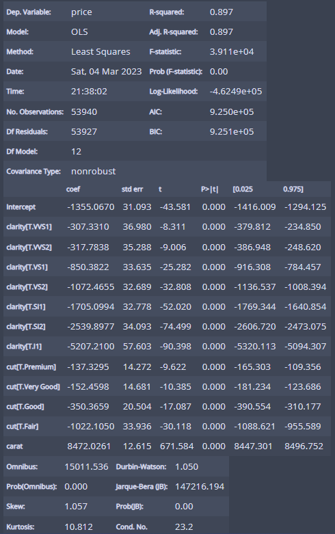Click the 'coef' column header
Screen dimensions: 335x534
[73, 189]
